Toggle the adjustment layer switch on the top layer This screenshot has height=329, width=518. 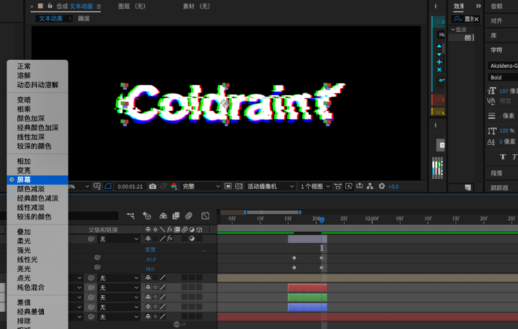click(x=192, y=239)
